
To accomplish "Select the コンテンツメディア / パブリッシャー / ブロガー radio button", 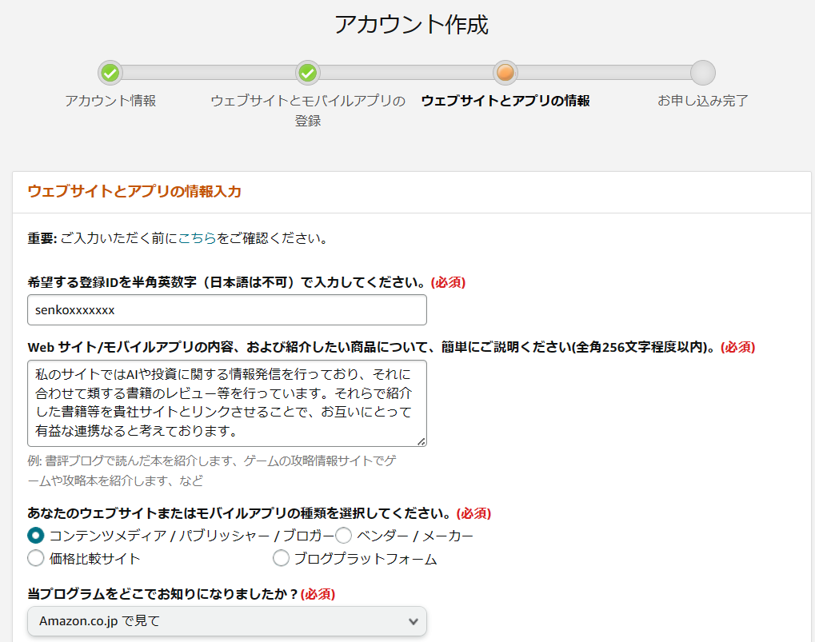I will [36, 535].
